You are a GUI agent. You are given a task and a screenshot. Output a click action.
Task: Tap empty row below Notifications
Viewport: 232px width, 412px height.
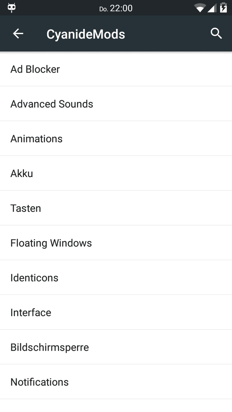coord(116,406)
